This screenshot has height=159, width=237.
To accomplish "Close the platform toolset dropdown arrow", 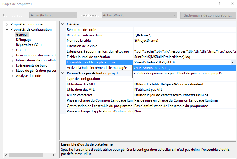I will (x=233, y=62).
